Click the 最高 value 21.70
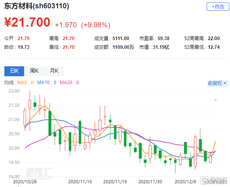 pos(68,39)
